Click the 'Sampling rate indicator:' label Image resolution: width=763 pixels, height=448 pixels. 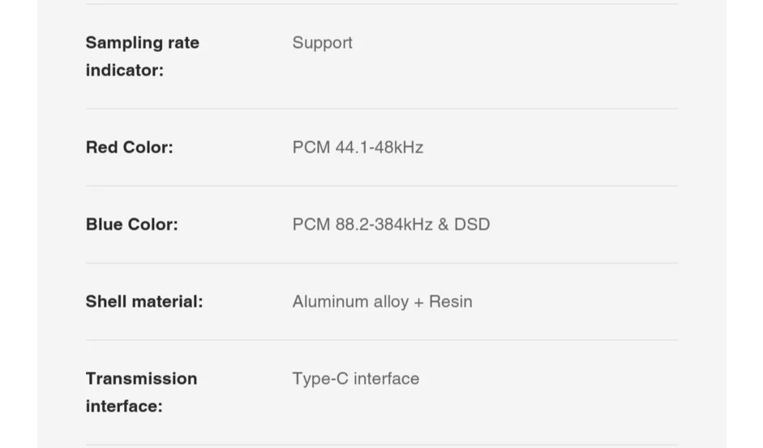143,56
